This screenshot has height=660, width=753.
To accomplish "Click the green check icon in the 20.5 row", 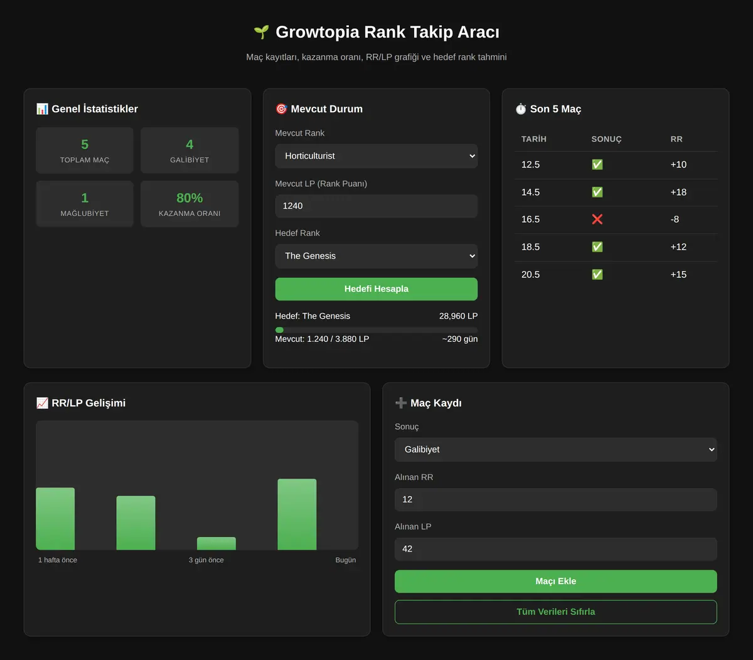I will [597, 274].
